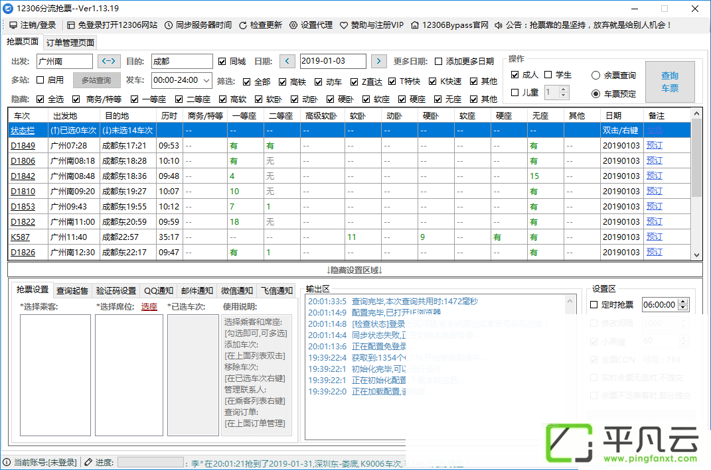711x470 pixels.
Task: Click the 预订 link for train K587
Action: point(655,237)
